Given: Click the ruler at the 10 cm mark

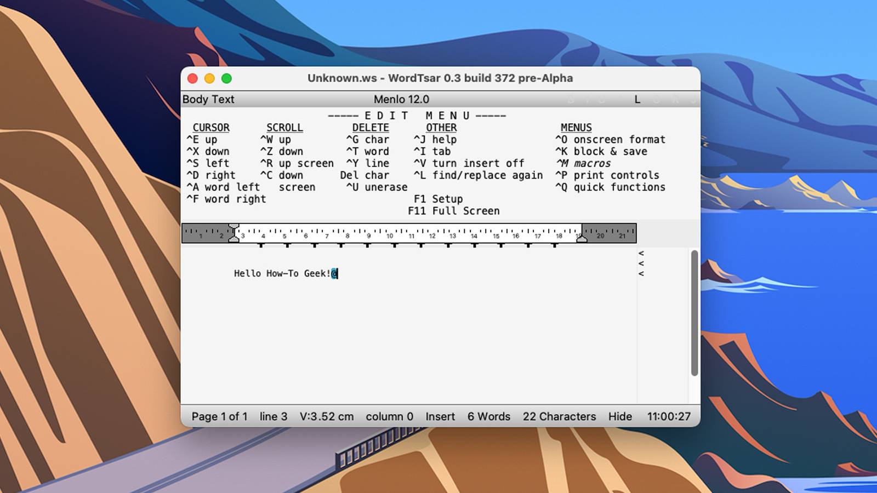Looking at the screenshot, I should pos(390,233).
